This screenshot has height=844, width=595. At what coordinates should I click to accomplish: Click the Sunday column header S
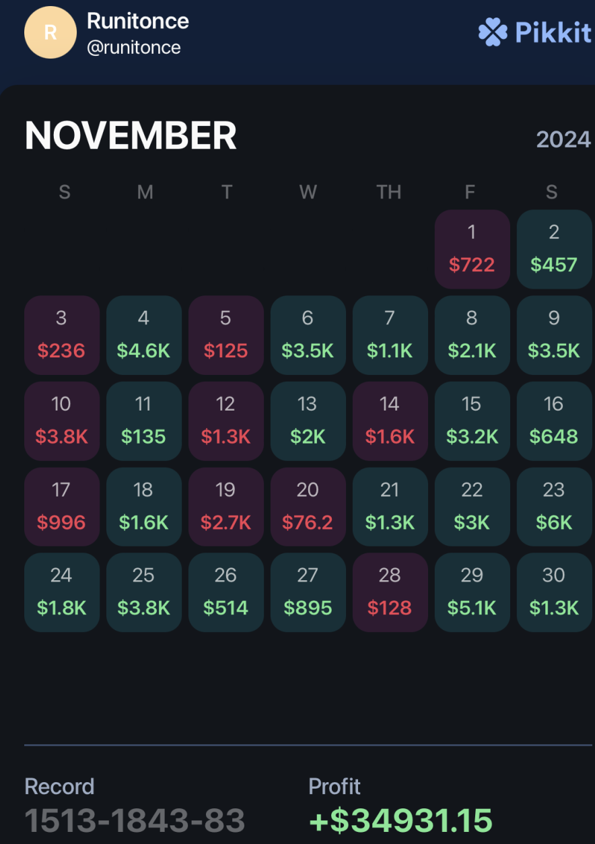click(64, 192)
